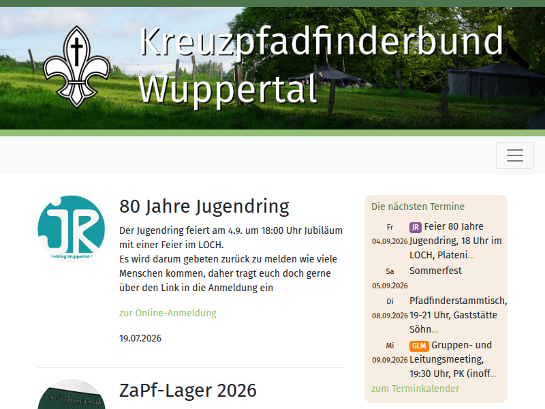This screenshot has height=409, width=545.
Task: Click the purple JR badge icon
Action: 416,228
